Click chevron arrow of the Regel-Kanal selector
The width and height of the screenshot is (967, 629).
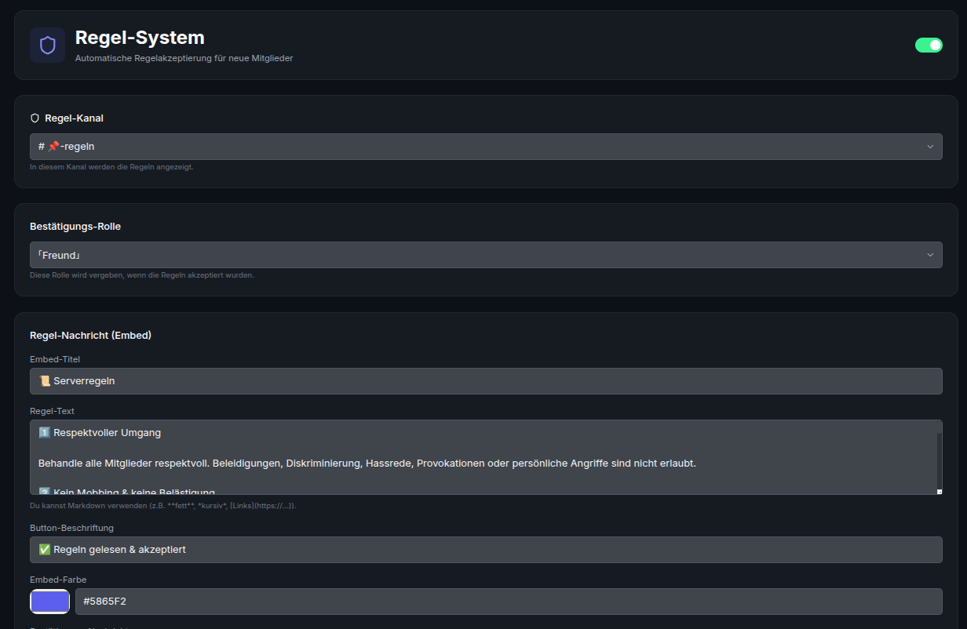(930, 147)
